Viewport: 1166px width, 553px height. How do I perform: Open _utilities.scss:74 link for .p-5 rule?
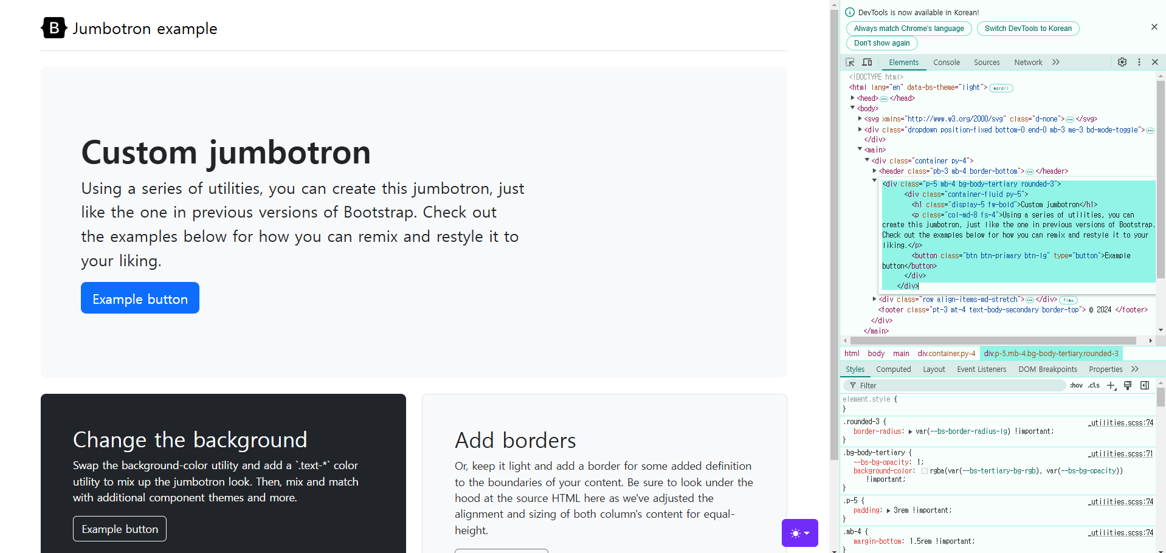[1120, 502]
